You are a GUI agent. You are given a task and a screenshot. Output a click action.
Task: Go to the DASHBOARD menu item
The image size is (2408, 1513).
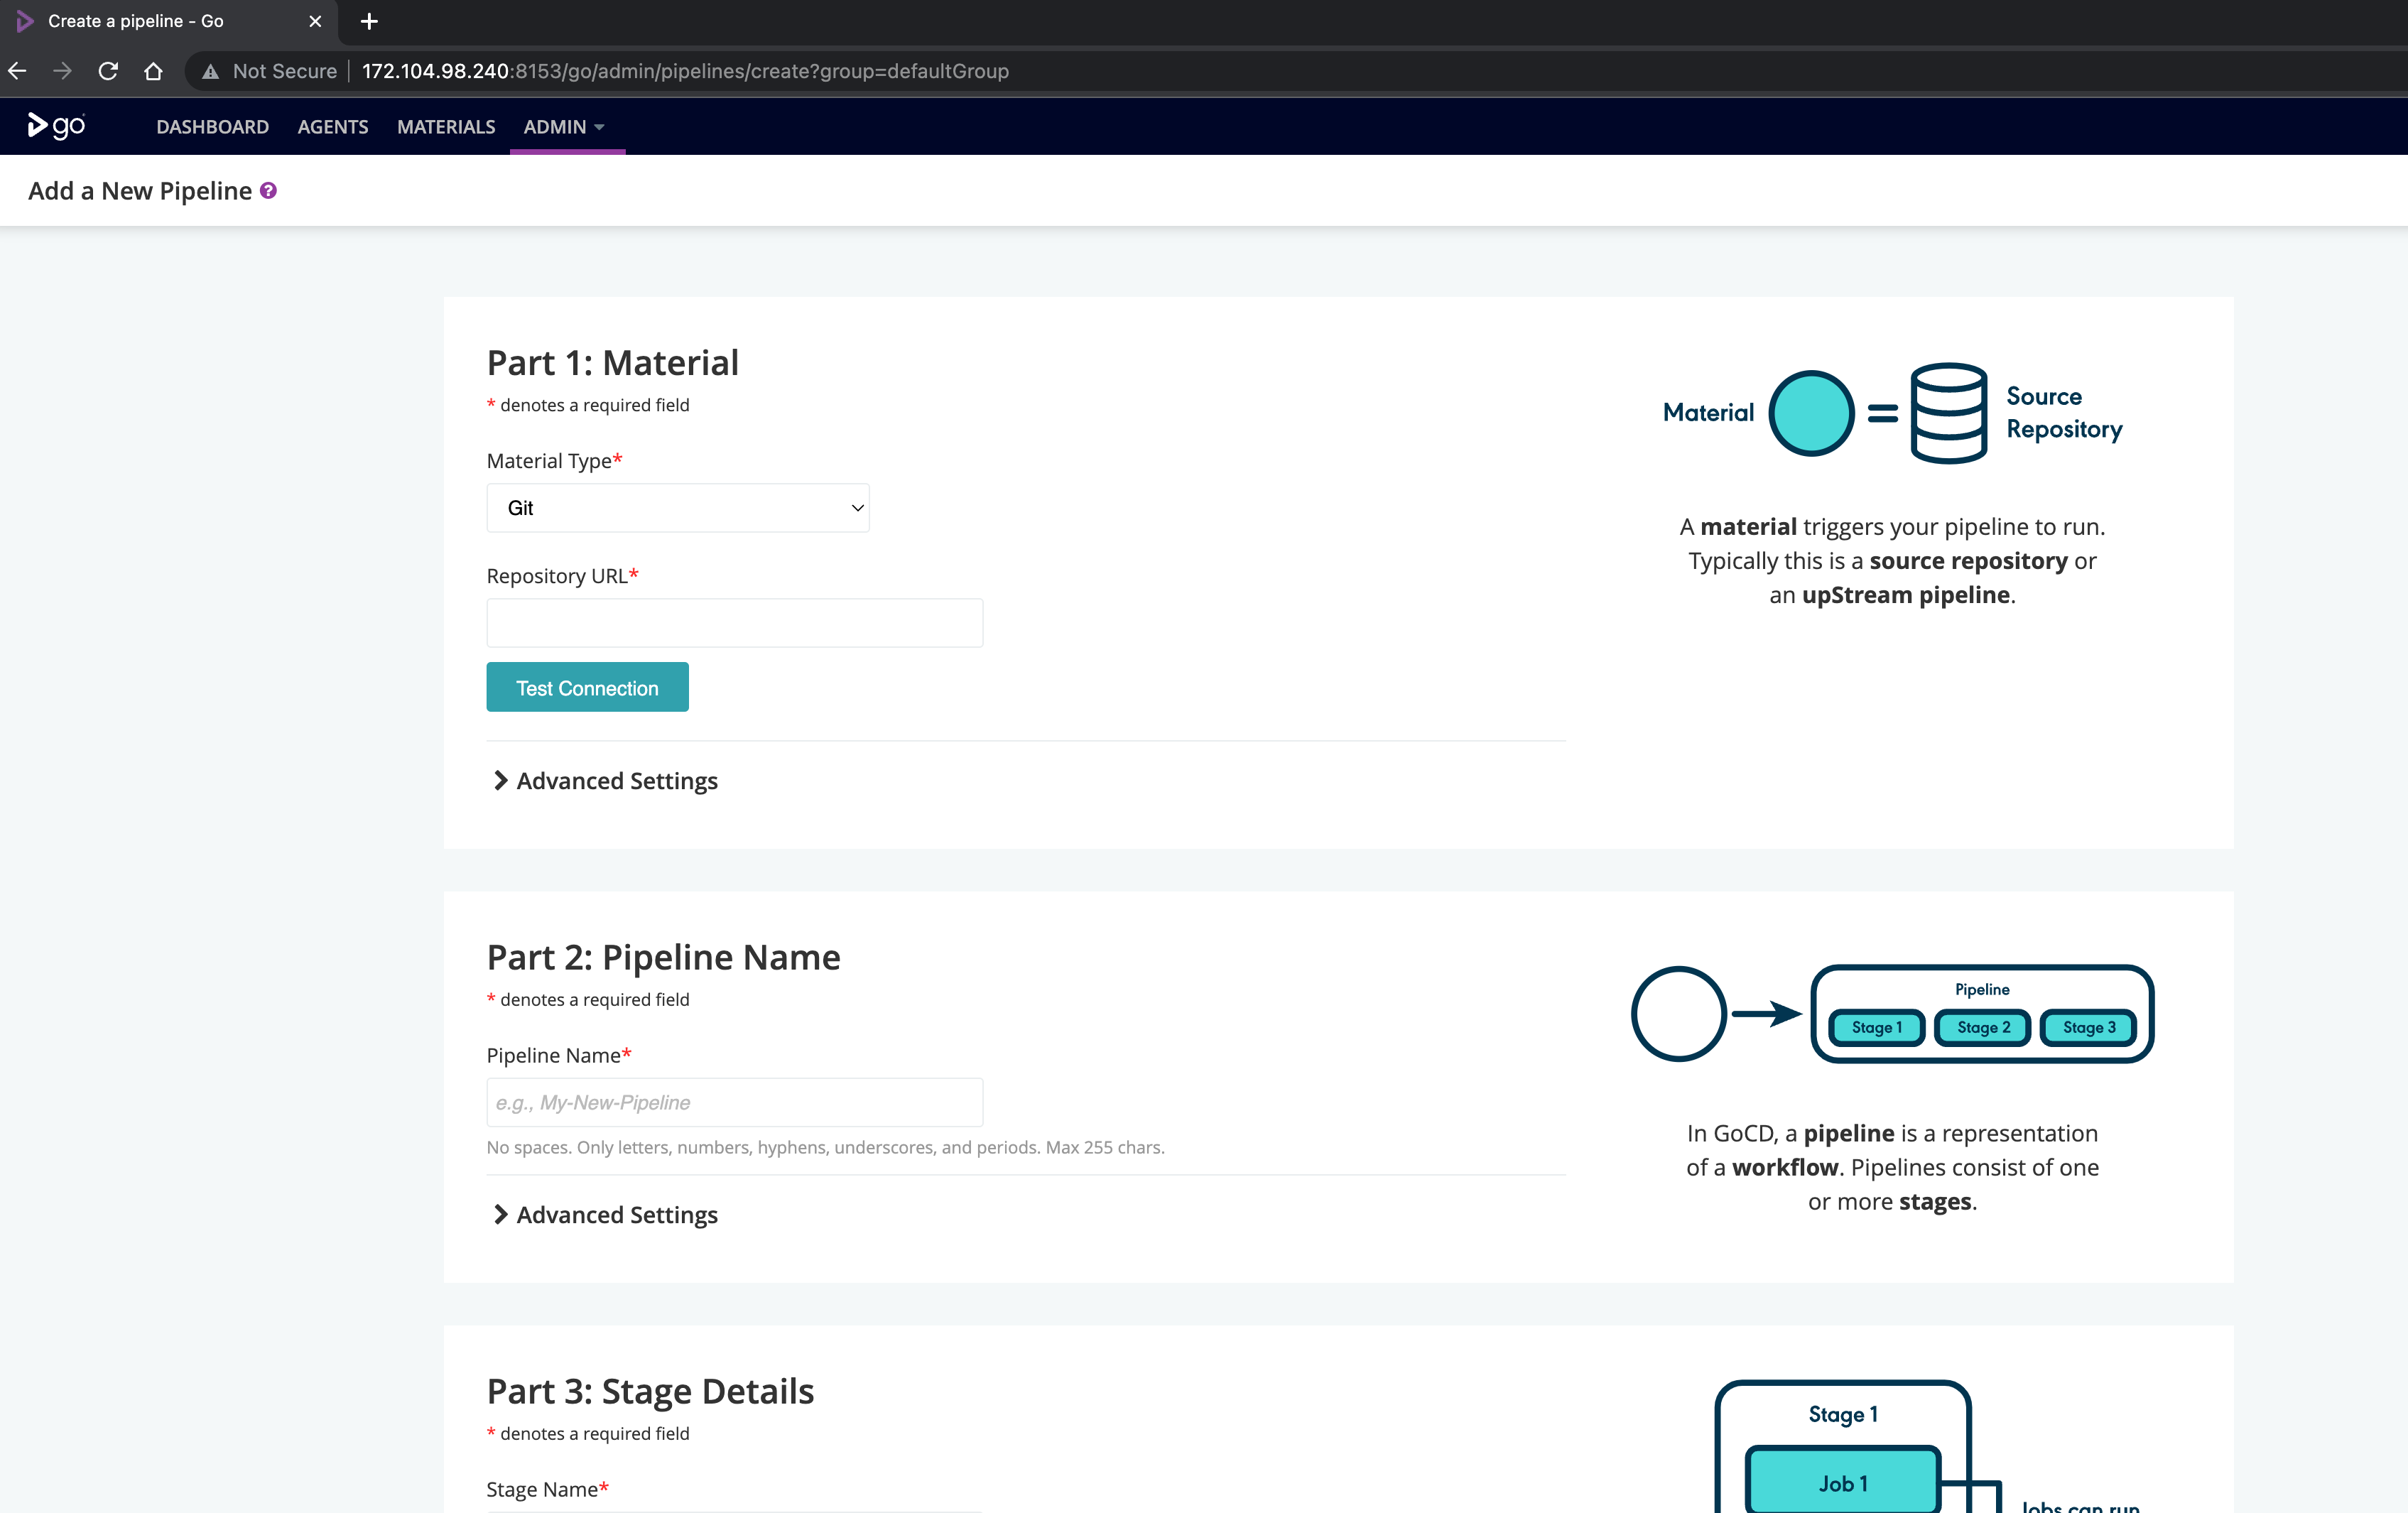(212, 127)
